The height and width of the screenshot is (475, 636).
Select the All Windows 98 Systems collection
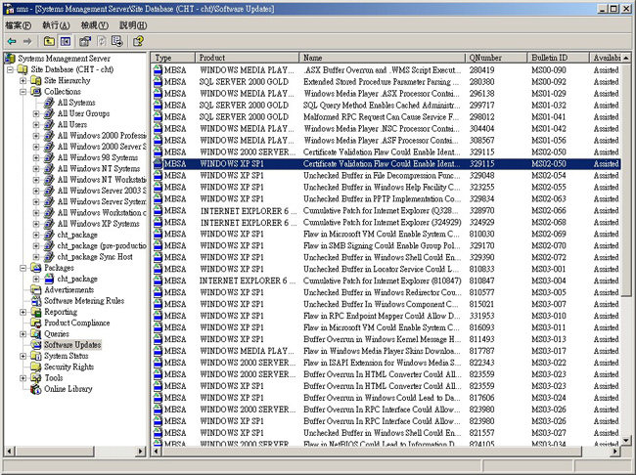point(97,157)
